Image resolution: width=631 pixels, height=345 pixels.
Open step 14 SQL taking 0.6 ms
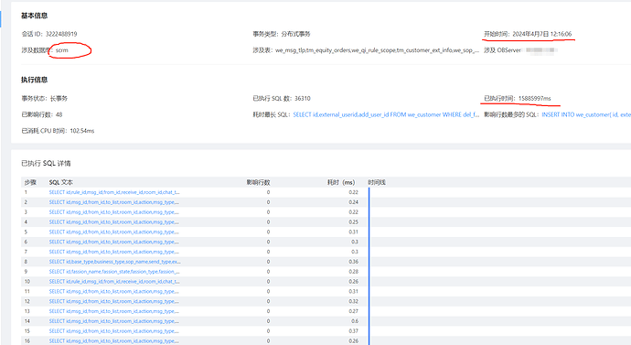click(114, 321)
